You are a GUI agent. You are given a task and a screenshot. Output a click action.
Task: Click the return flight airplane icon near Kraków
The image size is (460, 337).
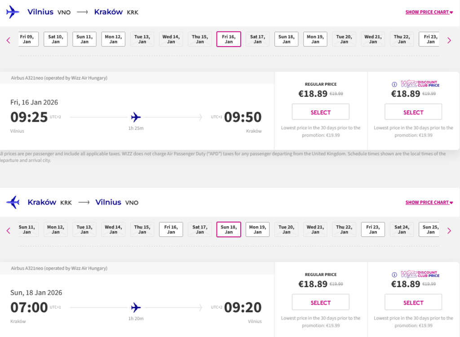click(x=13, y=202)
